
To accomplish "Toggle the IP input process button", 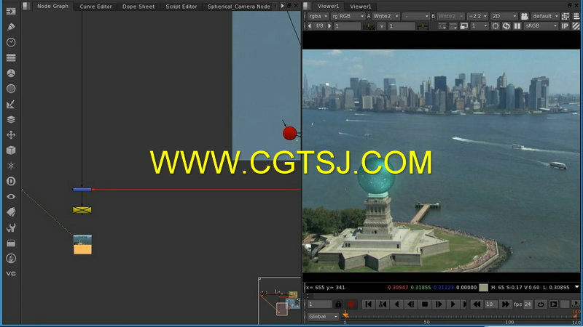I will coord(565,26).
